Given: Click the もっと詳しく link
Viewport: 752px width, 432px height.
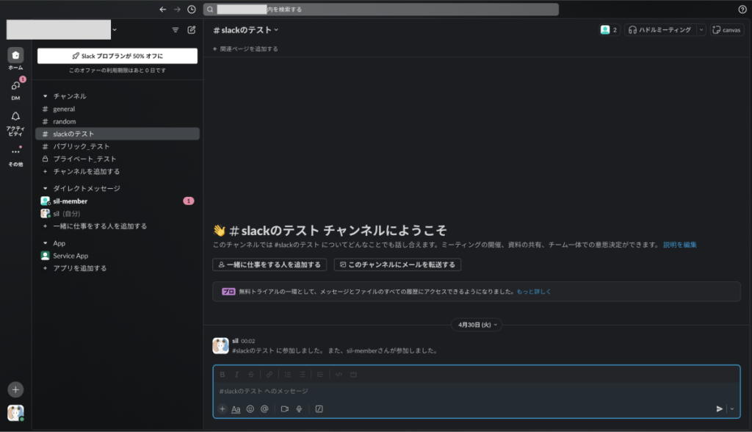Looking at the screenshot, I should [x=533, y=292].
